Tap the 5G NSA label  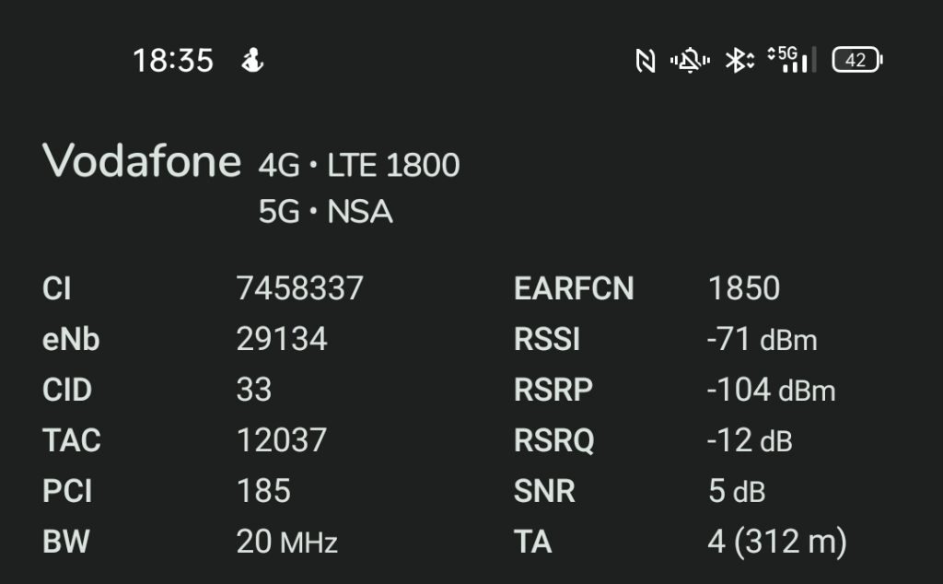tap(325, 212)
